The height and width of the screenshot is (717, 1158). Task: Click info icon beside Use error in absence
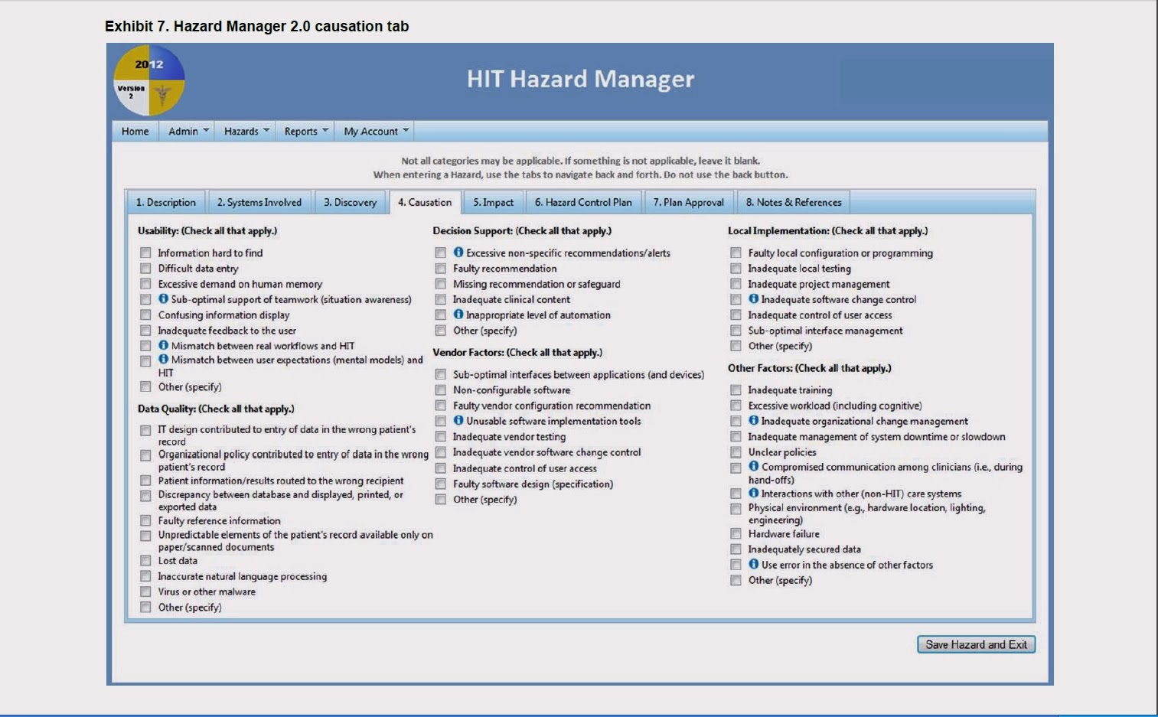(753, 564)
